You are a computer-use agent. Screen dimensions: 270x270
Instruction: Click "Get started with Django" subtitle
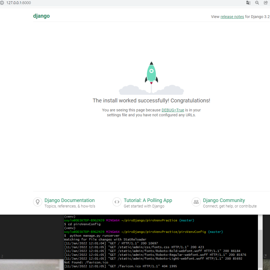tap(144, 206)
